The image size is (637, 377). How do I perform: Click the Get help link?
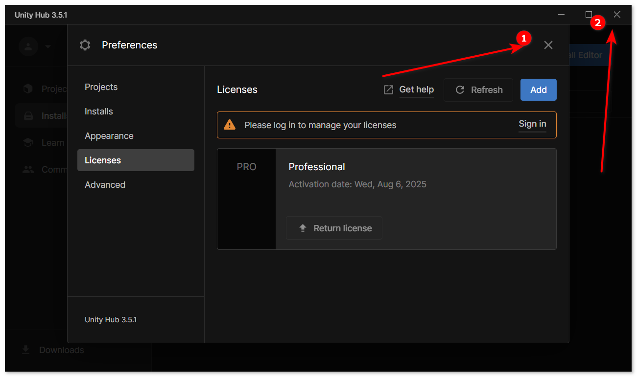click(x=416, y=89)
